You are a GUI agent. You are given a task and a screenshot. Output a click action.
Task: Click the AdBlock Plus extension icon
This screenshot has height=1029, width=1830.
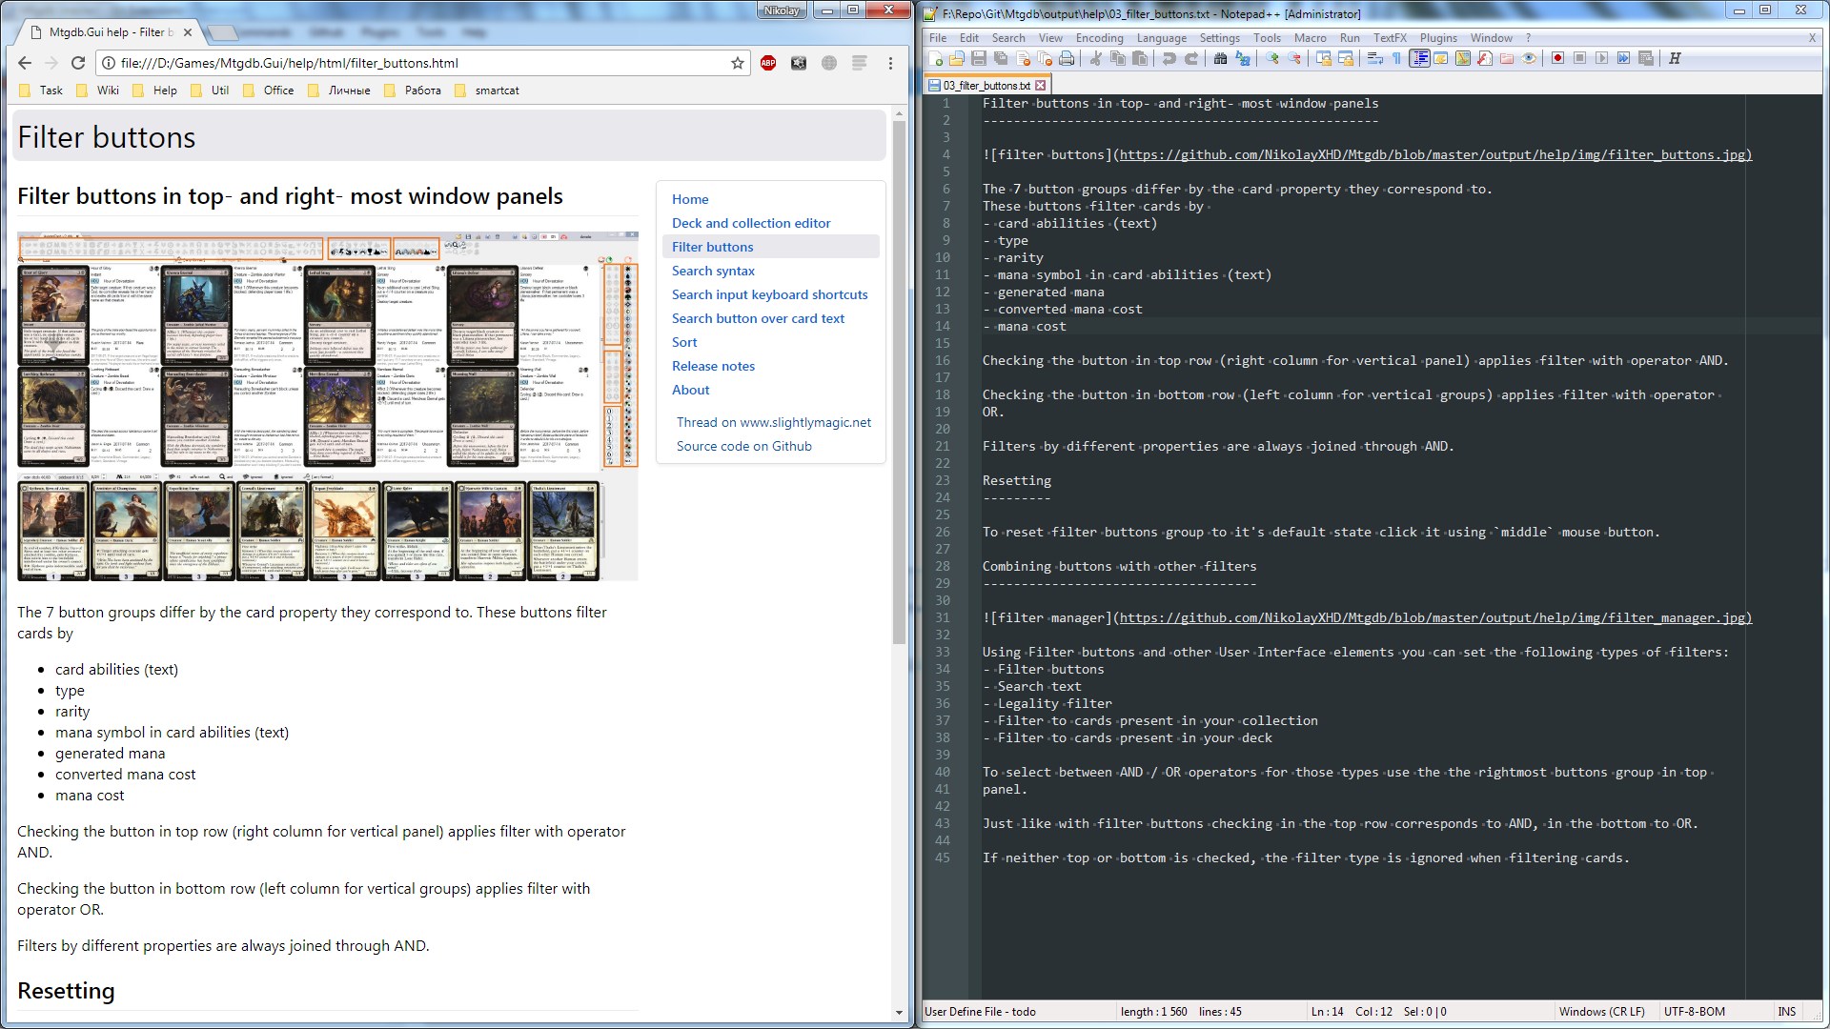click(768, 63)
